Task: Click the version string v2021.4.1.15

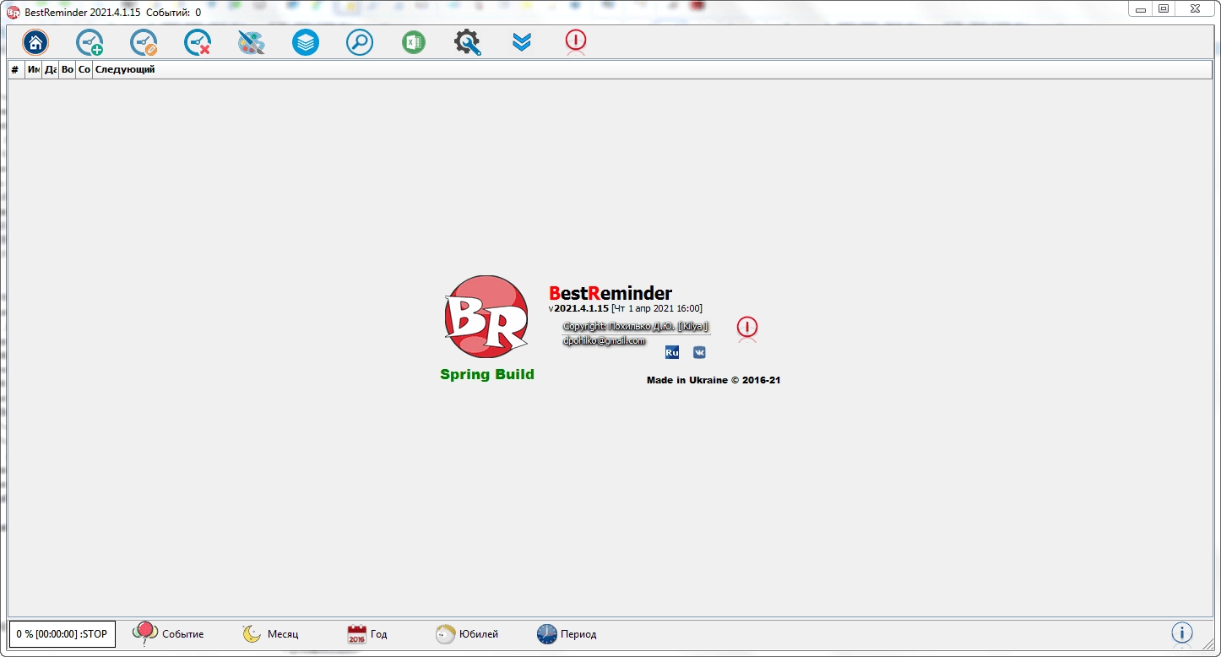Action: tap(578, 309)
